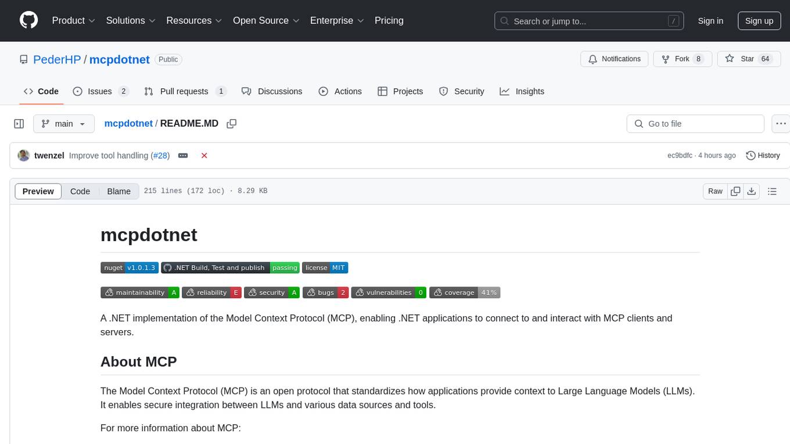Click the vulnerabilities 0 badge
The height and width of the screenshot is (444, 790).
389,293
